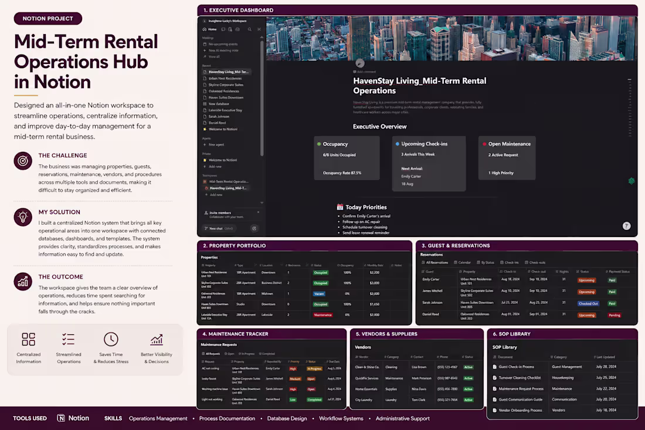The width and height of the screenshot is (645, 430).
Task: Click the Notion logo in Tools Used
Action: click(x=61, y=418)
